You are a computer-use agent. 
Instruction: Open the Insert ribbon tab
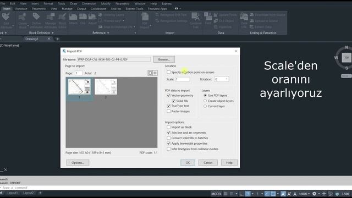coord(7,9)
